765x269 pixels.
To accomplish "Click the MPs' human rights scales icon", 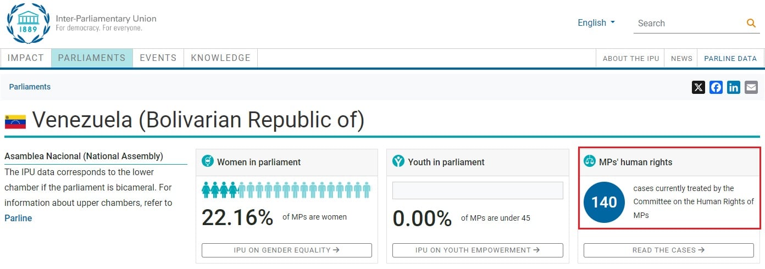I will tap(590, 161).
